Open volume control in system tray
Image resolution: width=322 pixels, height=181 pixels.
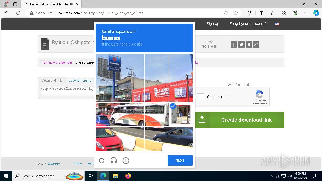[x=290, y=176]
